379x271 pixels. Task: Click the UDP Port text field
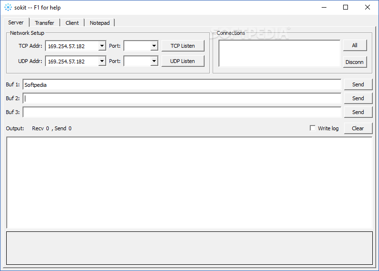137,61
